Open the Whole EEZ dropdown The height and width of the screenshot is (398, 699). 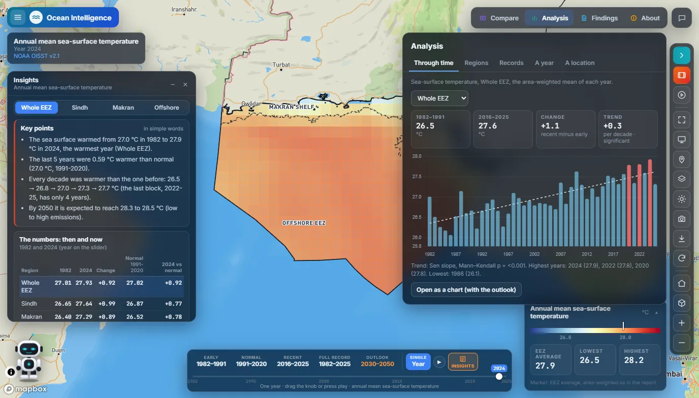click(x=439, y=98)
